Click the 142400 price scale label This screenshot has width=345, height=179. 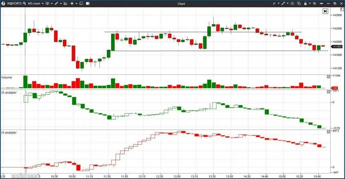tap(337, 28)
